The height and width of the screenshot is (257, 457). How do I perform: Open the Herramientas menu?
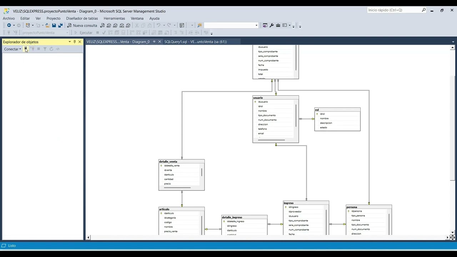(114, 18)
